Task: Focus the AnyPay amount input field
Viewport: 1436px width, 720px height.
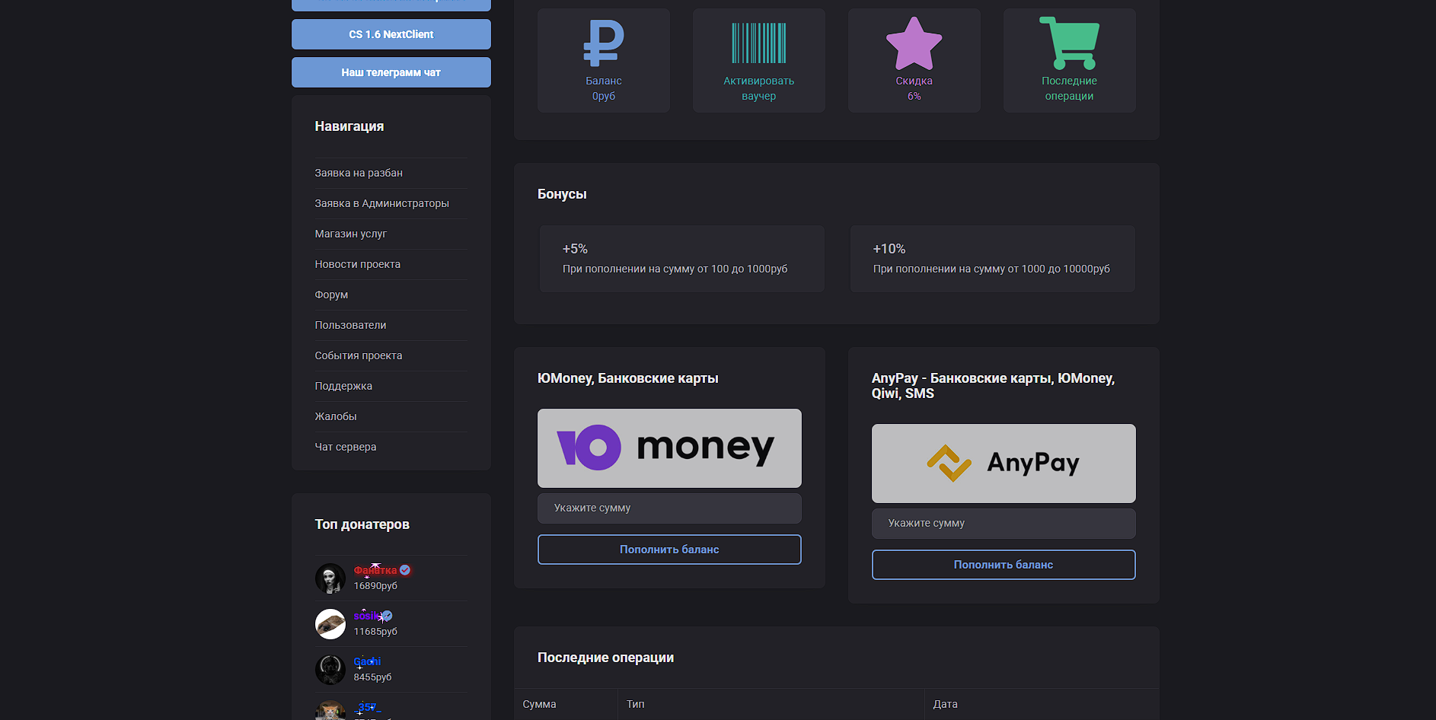Action: tap(1003, 524)
